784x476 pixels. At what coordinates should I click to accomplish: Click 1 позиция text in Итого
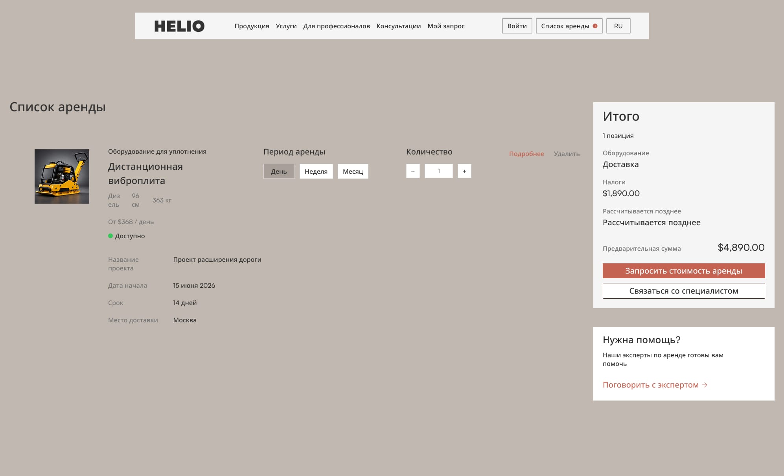(x=618, y=136)
